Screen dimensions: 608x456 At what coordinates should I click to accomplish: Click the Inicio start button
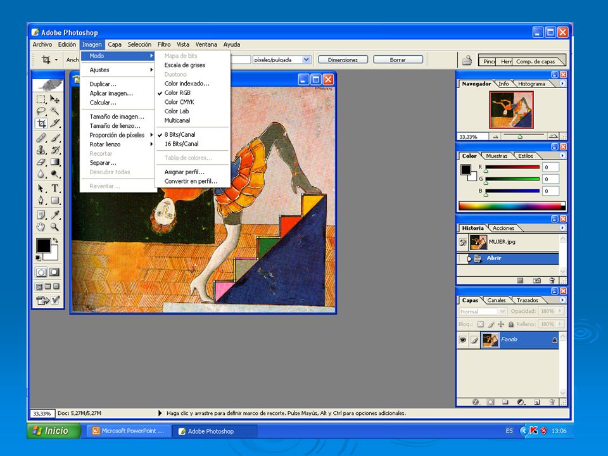tap(53, 431)
